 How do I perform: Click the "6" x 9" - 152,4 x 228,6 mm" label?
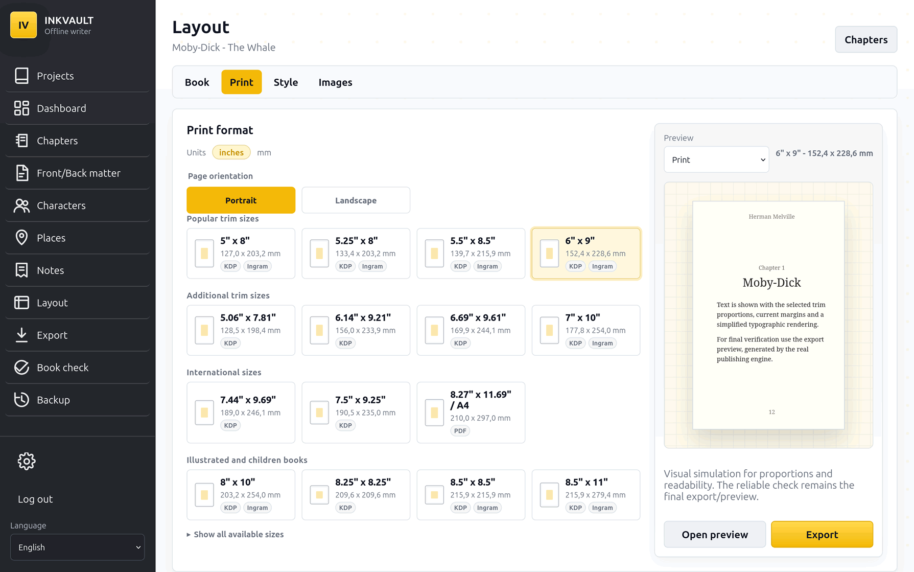click(824, 153)
